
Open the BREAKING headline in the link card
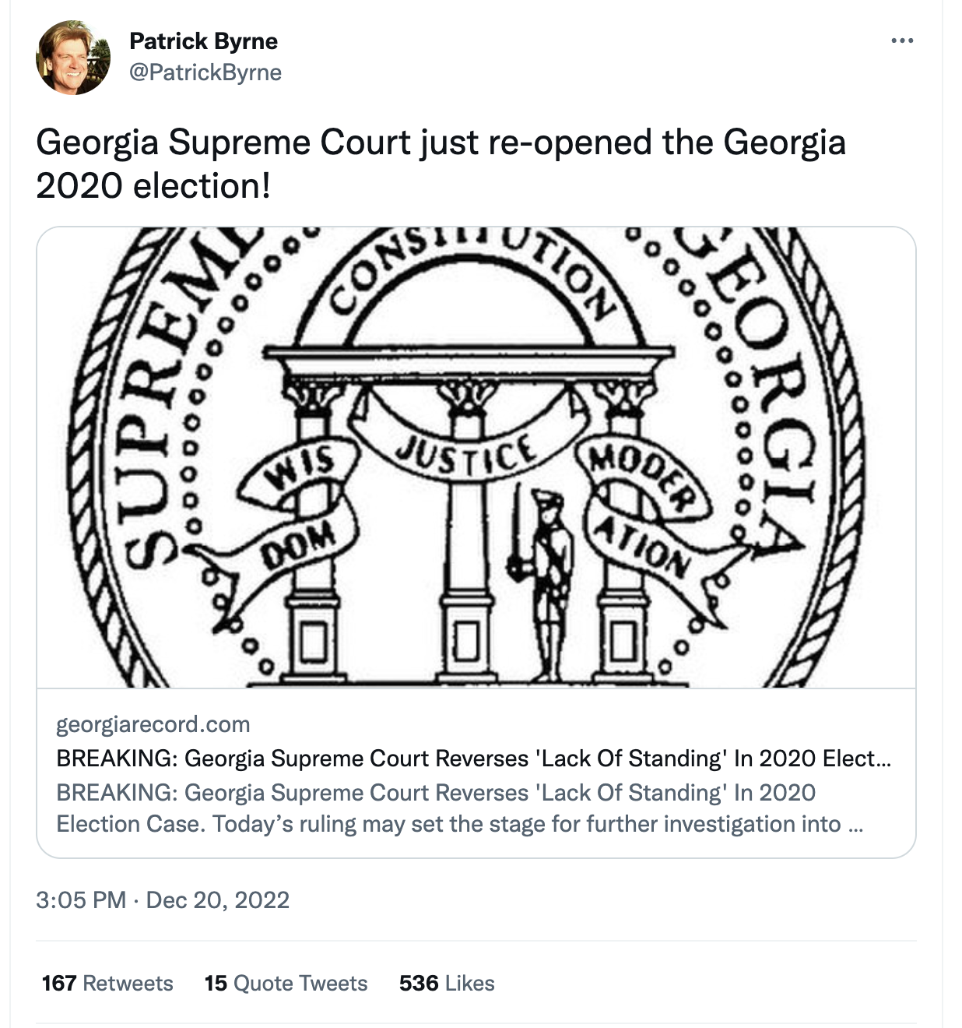pyautogui.click(x=473, y=759)
